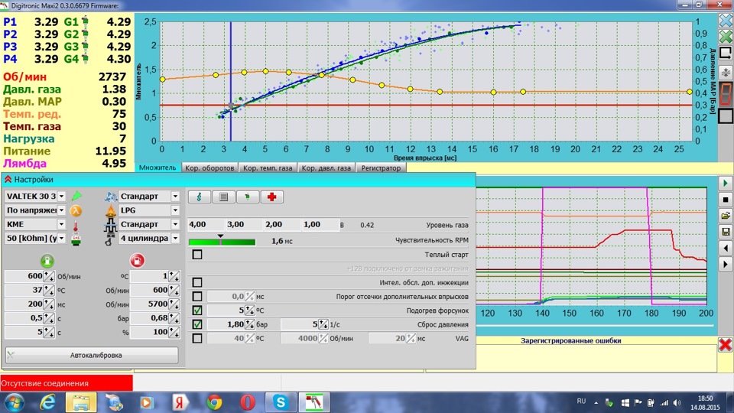
Task: Switch to the Кор. темп. газа tab
Action: tap(268, 167)
